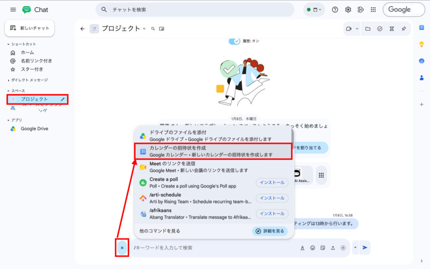Install the Abang Translator app
This screenshot has height=269, width=430.
[272, 214]
